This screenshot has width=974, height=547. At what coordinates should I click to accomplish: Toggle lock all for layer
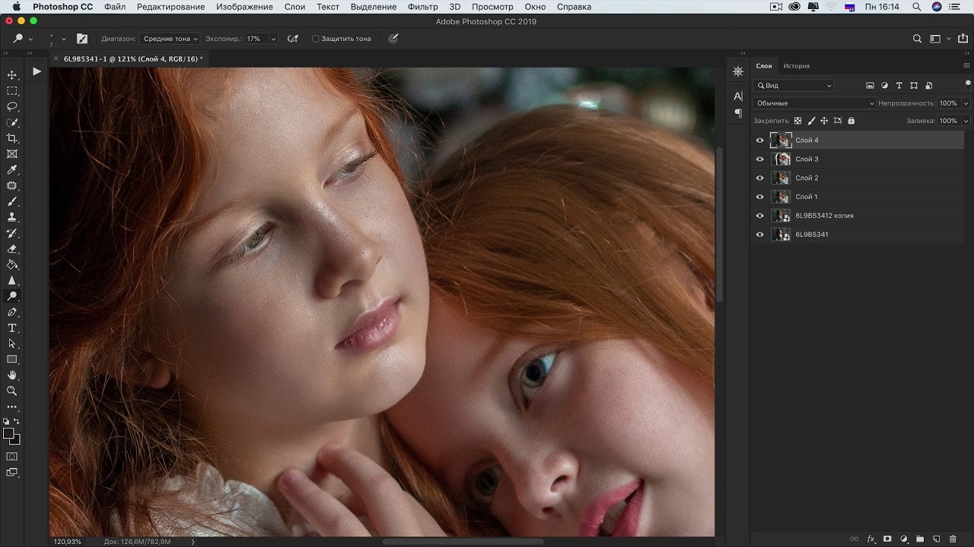(x=851, y=121)
